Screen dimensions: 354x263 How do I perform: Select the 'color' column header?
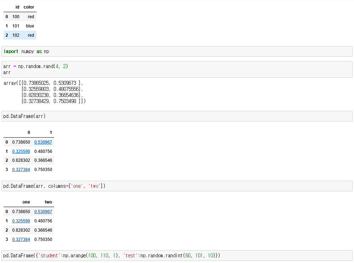click(x=29, y=7)
